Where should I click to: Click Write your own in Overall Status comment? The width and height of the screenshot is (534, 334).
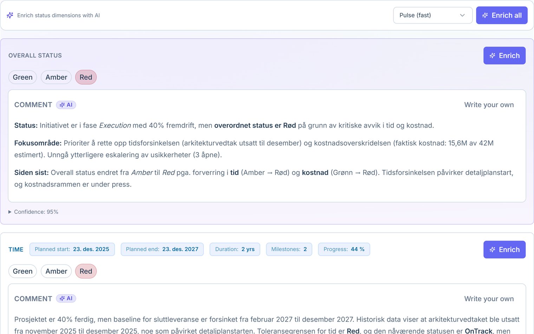pos(489,105)
